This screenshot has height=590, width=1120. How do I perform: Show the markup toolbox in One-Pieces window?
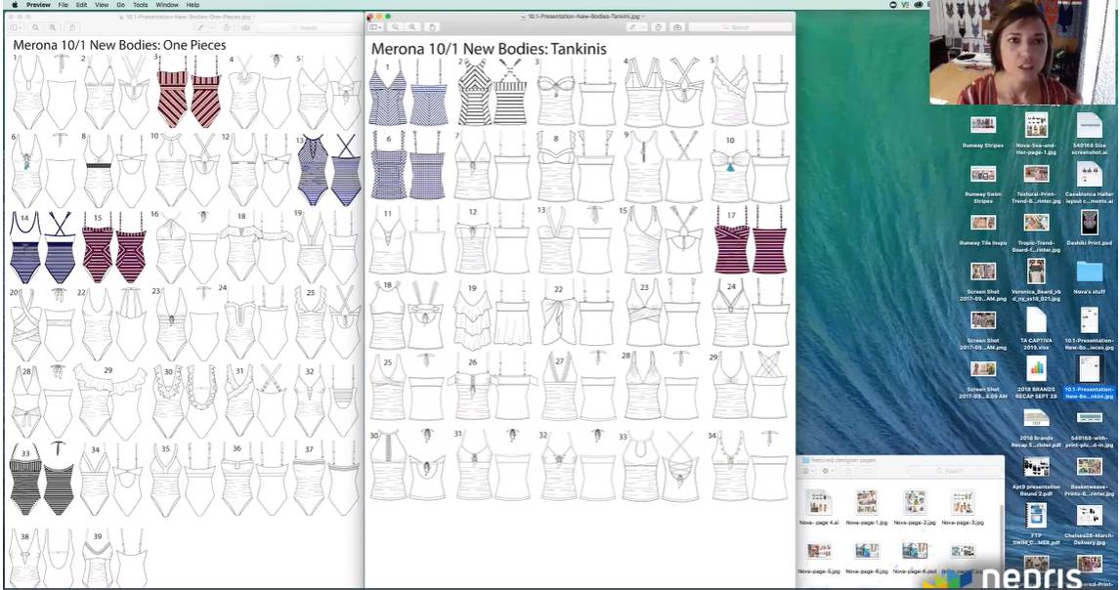point(245,28)
